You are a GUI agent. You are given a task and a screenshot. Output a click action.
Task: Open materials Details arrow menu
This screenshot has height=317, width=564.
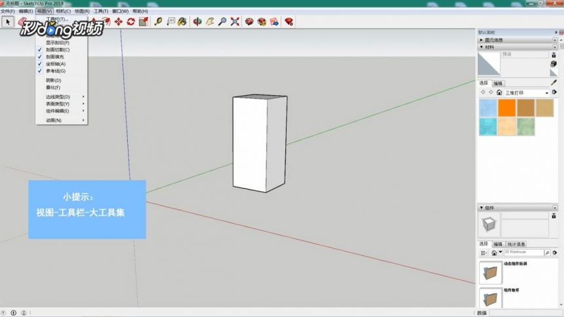click(554, 93)
